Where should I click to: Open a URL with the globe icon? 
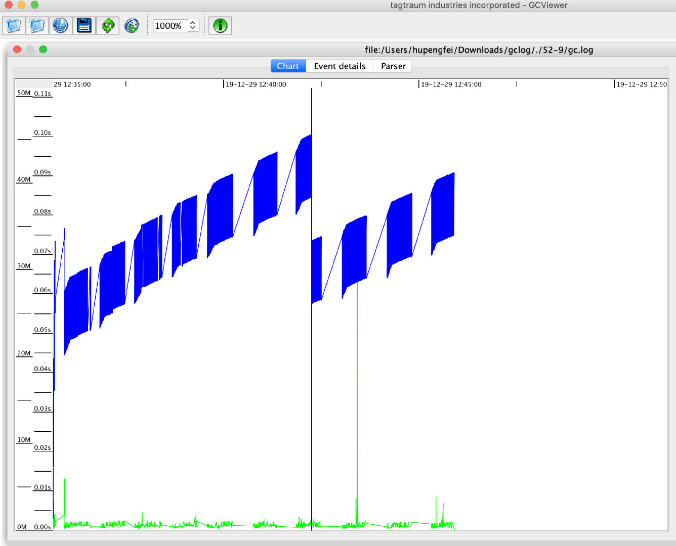coord(61,25)
